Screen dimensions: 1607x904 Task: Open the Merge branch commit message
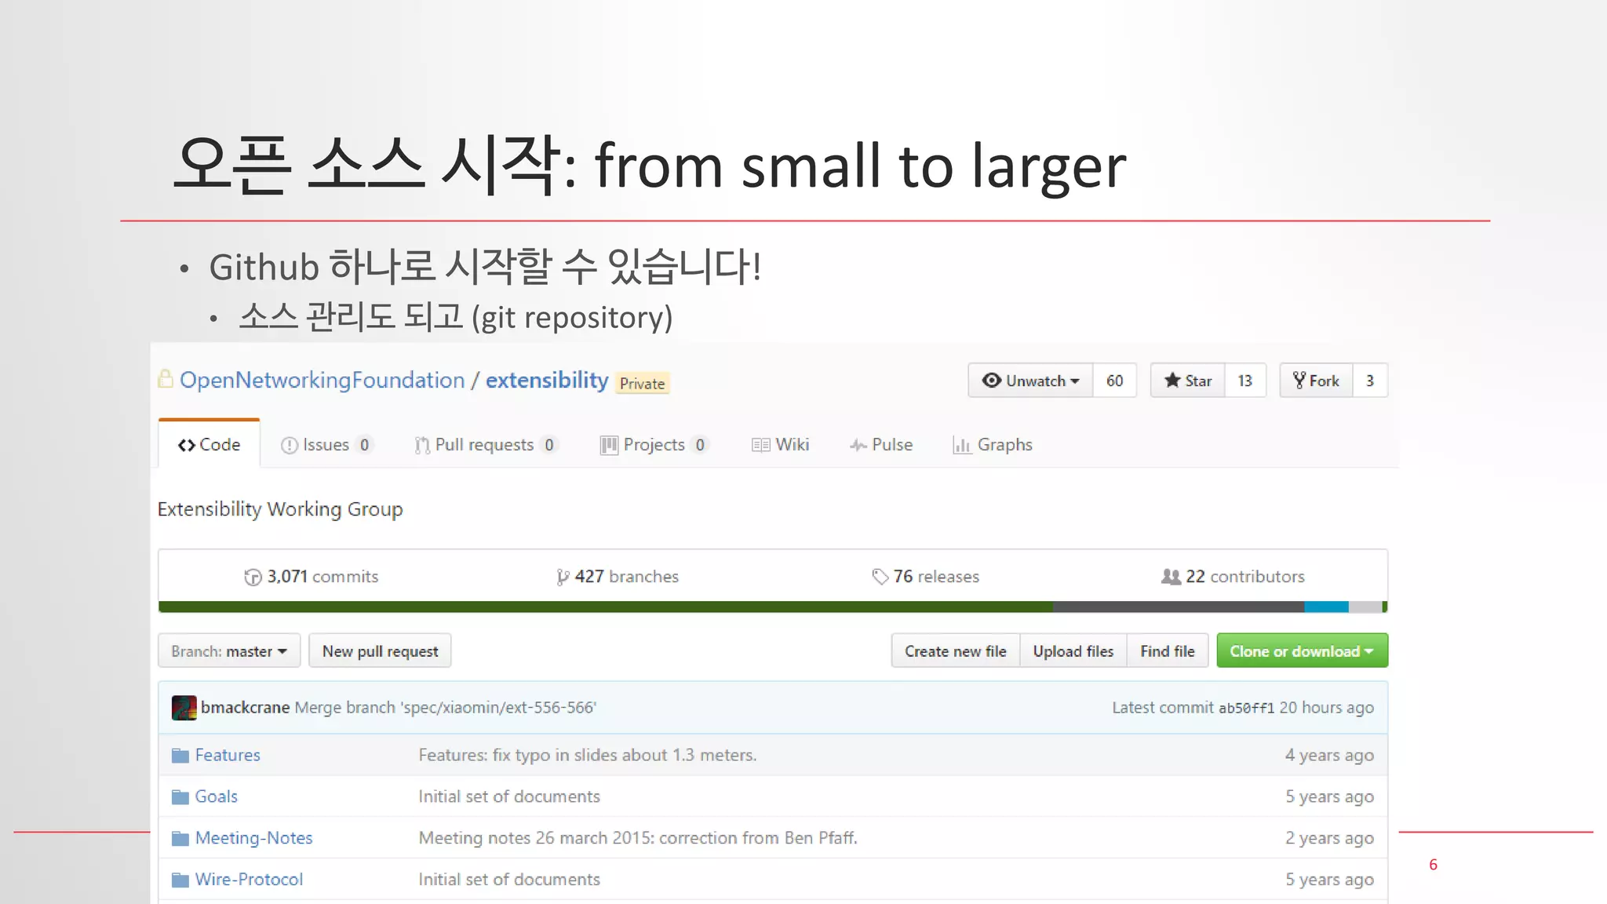click(446, 708)
